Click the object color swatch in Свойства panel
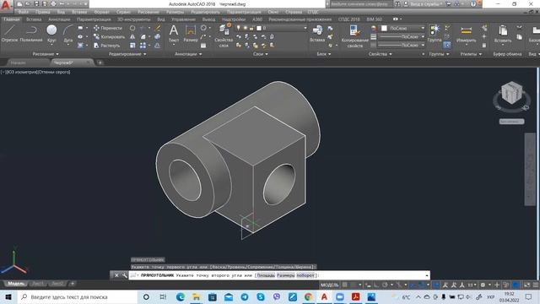 coord(384,28)
